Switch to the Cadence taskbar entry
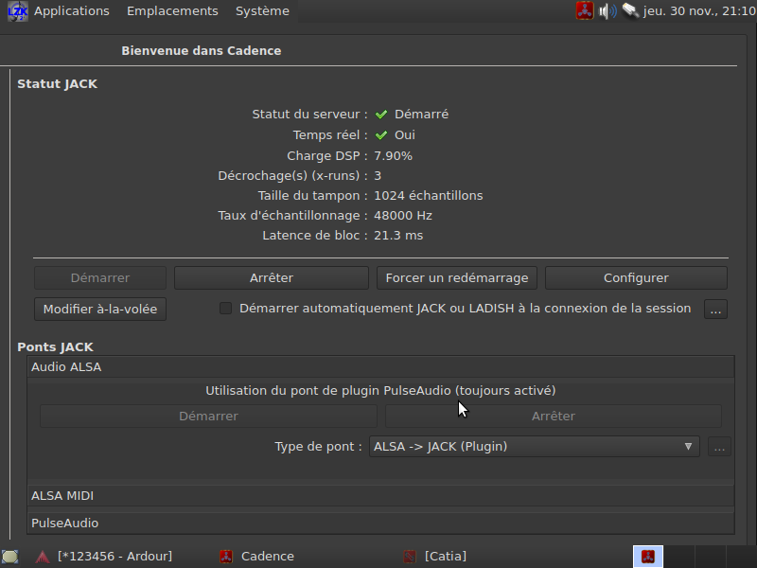 [x=268, y=557]
